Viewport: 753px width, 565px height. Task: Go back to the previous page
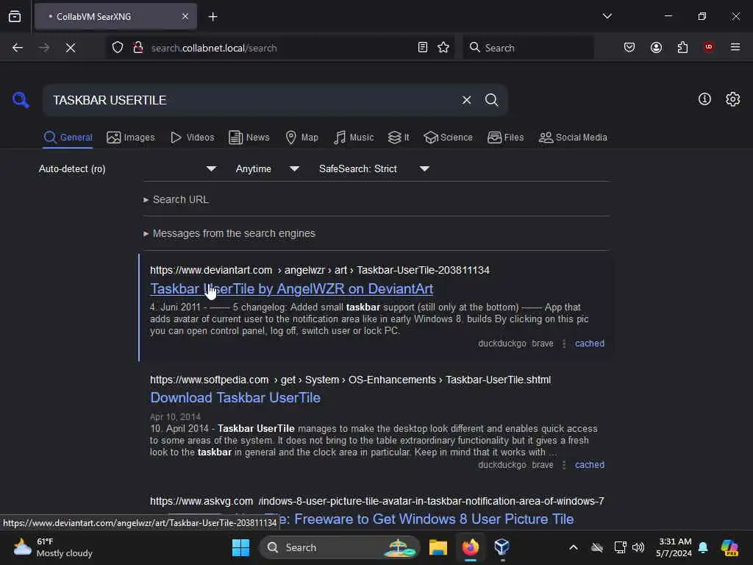click(18, 48)
